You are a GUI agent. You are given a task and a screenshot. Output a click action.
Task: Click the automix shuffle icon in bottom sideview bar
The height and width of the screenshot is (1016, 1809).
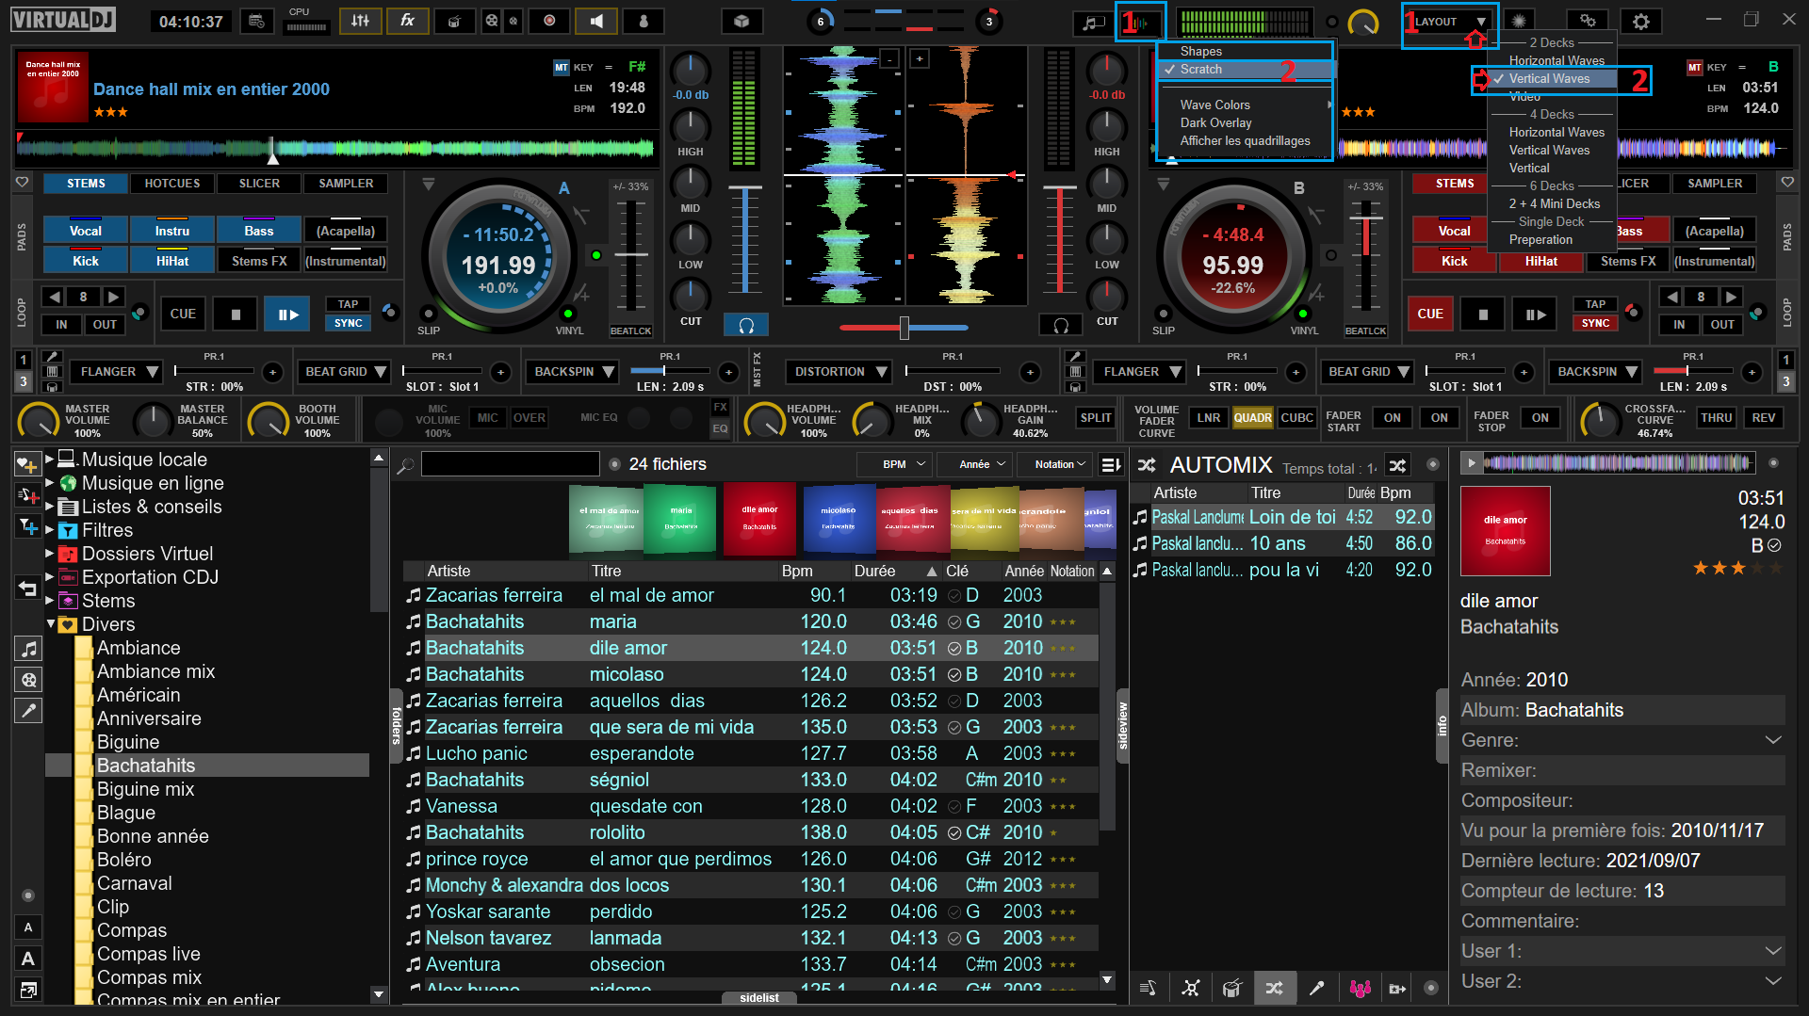1274,988
